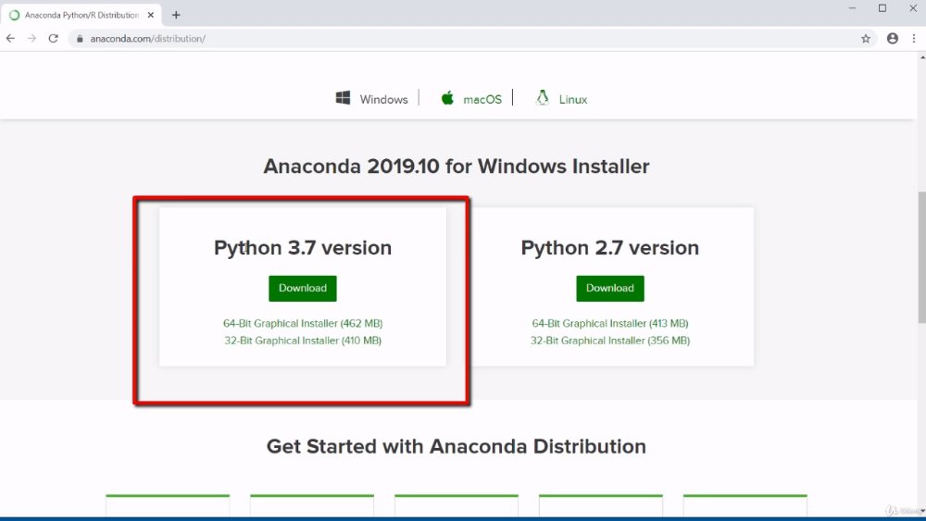The width and height of the screenshot is (926, 521).
Task: Click the Windows logo icon
Action: point(344,98)
